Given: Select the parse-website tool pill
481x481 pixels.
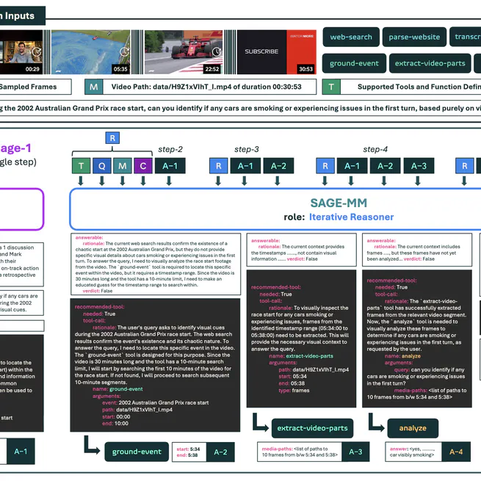Looking at the screenshot, I should (414, 37).
